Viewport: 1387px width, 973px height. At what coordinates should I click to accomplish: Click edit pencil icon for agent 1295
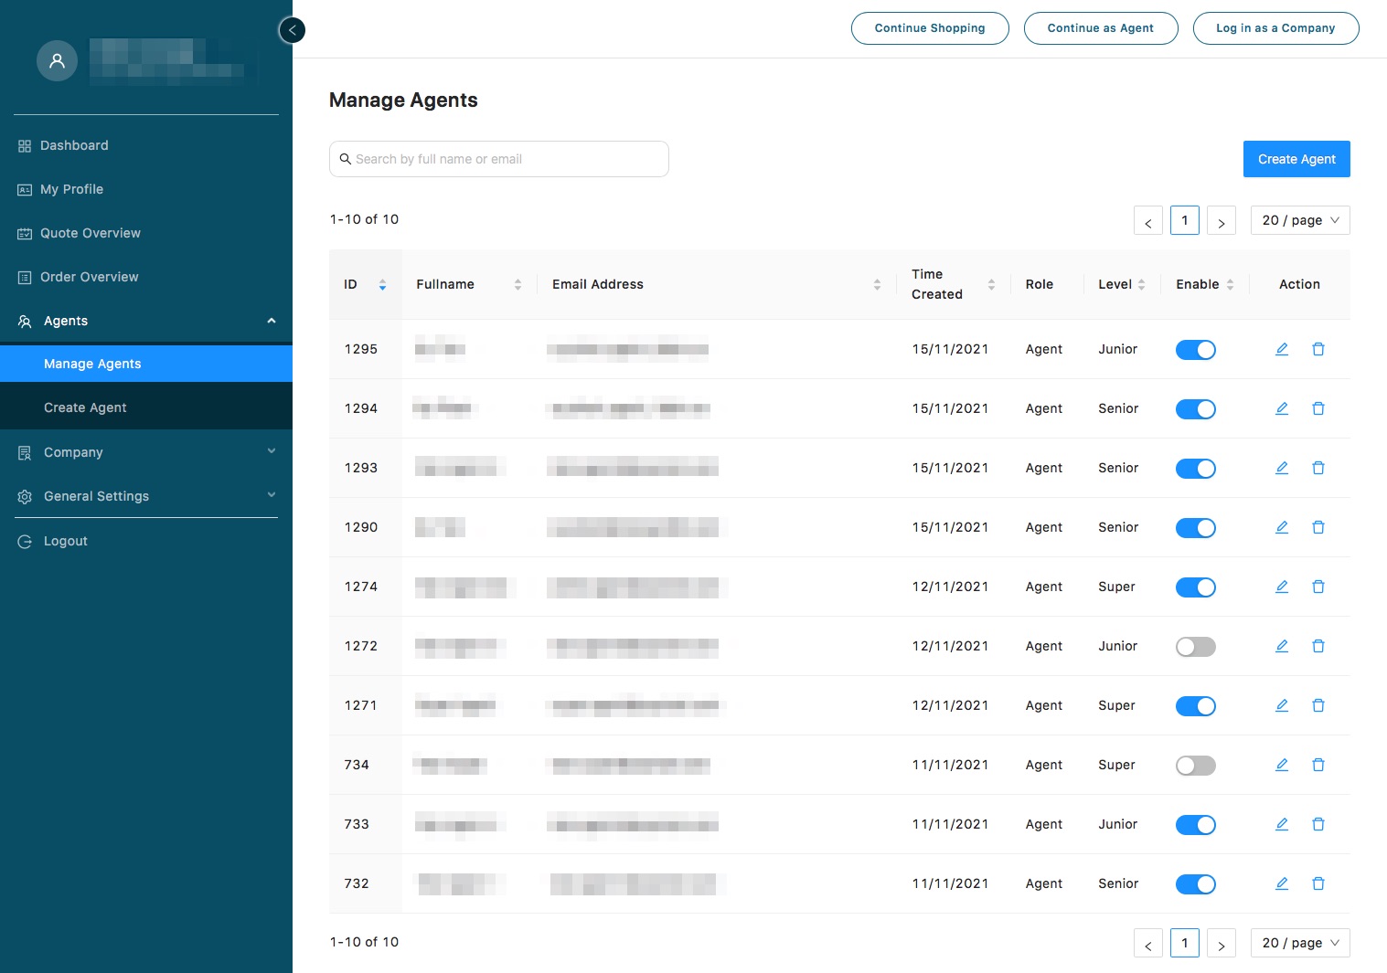tap(1282, 349)
